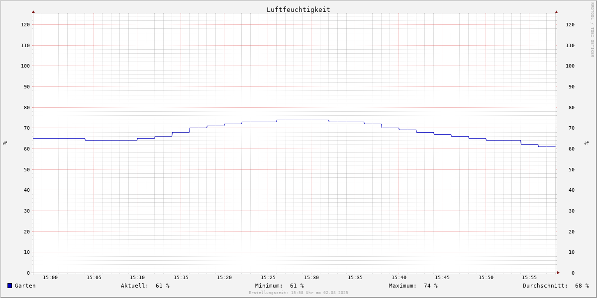Viewport: 597px width, 298px height.
Task: Click the left % axis unit label
Action: tap(5, 143)
